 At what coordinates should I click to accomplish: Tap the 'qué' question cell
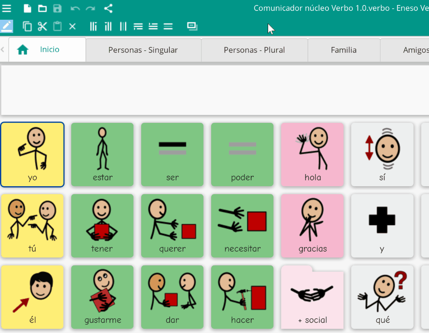pyautogui.click(x=382, y=297)
